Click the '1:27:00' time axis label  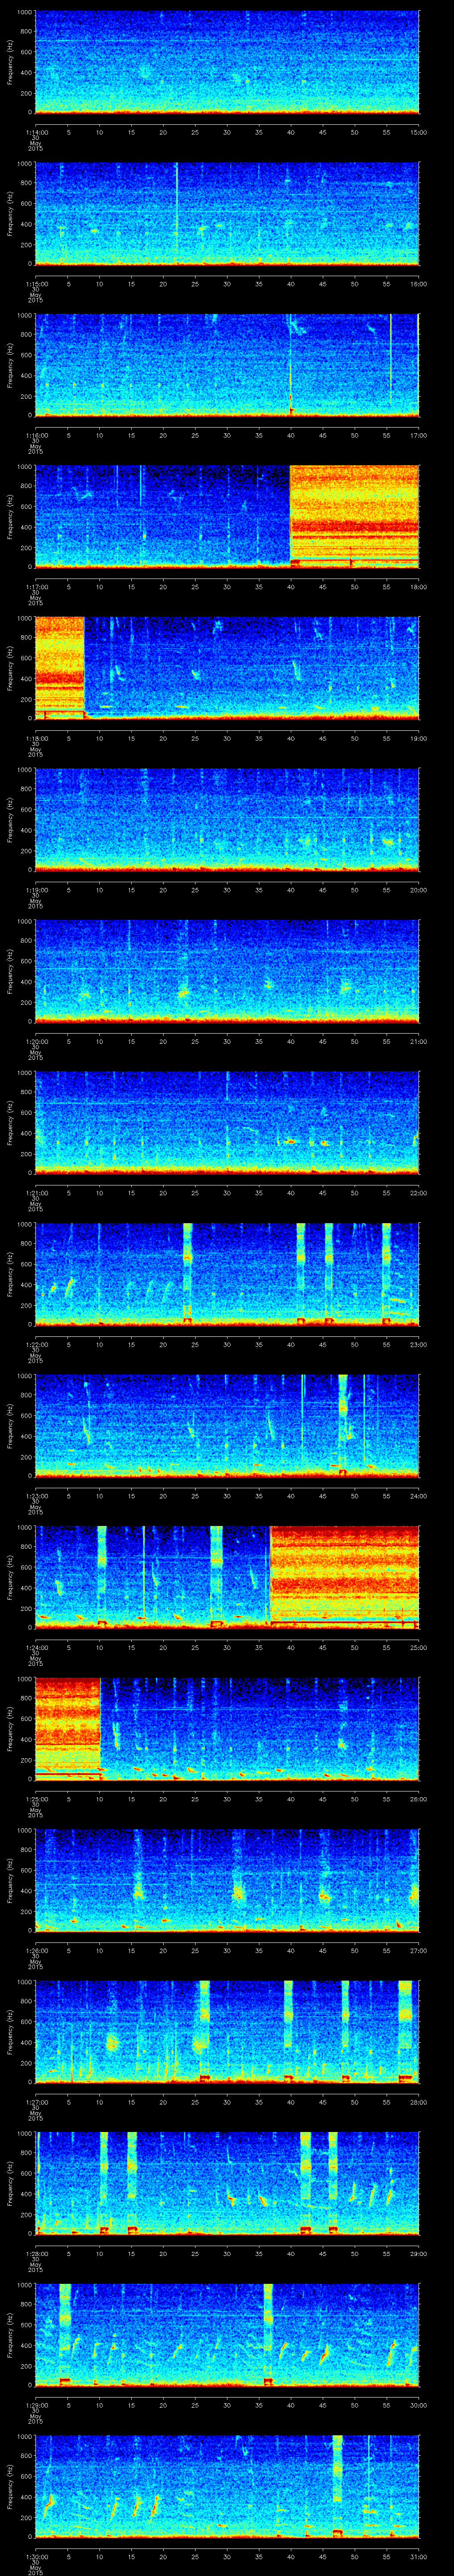point(36,2102)
